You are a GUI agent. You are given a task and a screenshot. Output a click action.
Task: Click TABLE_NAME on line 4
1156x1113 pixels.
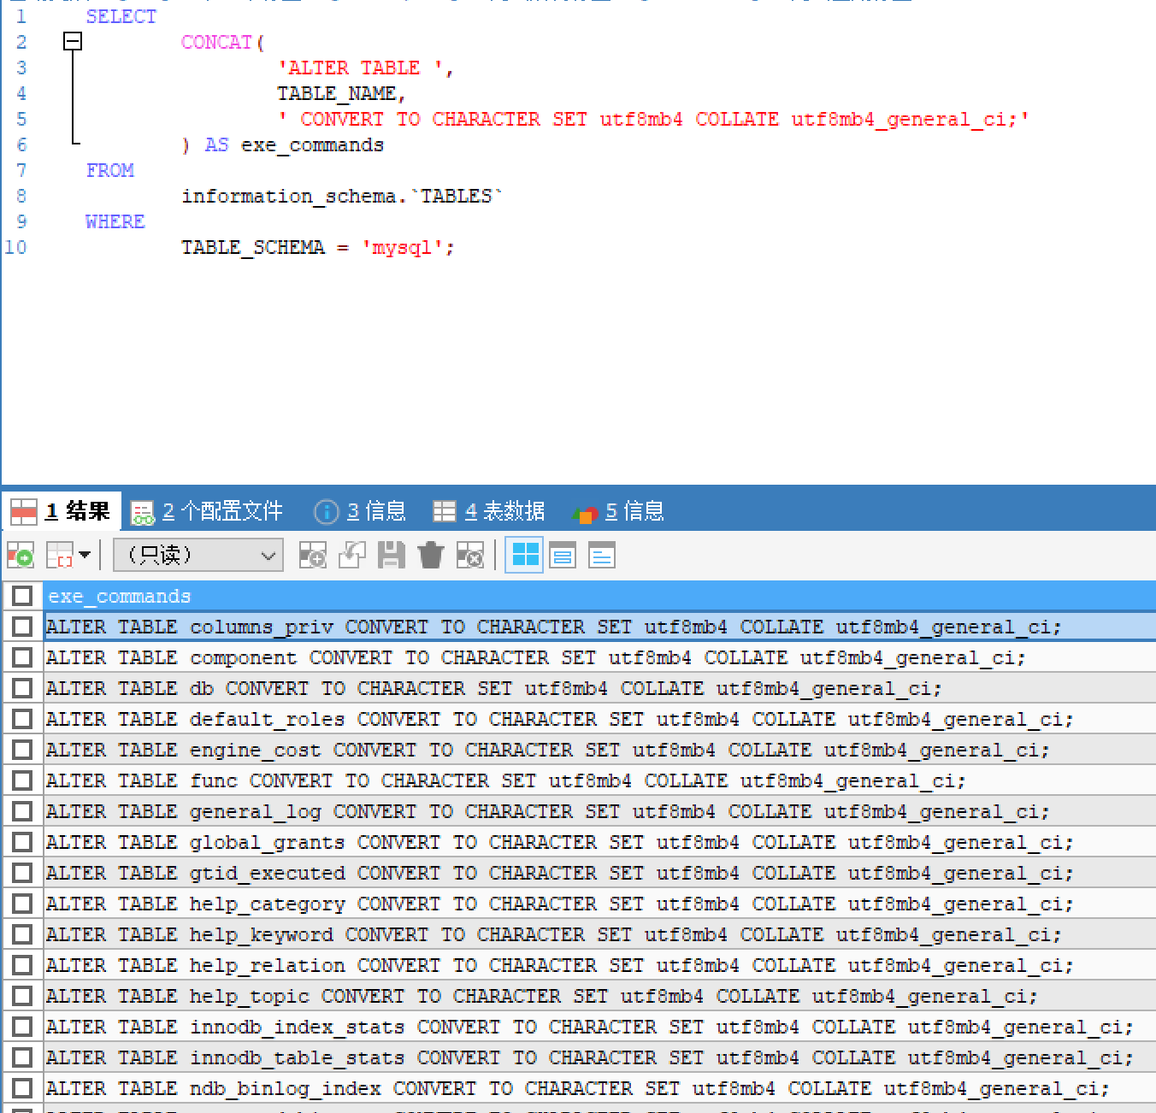[x=337, y=93]
